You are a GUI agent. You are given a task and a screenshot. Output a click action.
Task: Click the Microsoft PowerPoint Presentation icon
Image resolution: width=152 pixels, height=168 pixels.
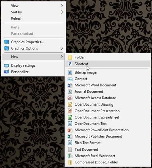click(70, 130)
